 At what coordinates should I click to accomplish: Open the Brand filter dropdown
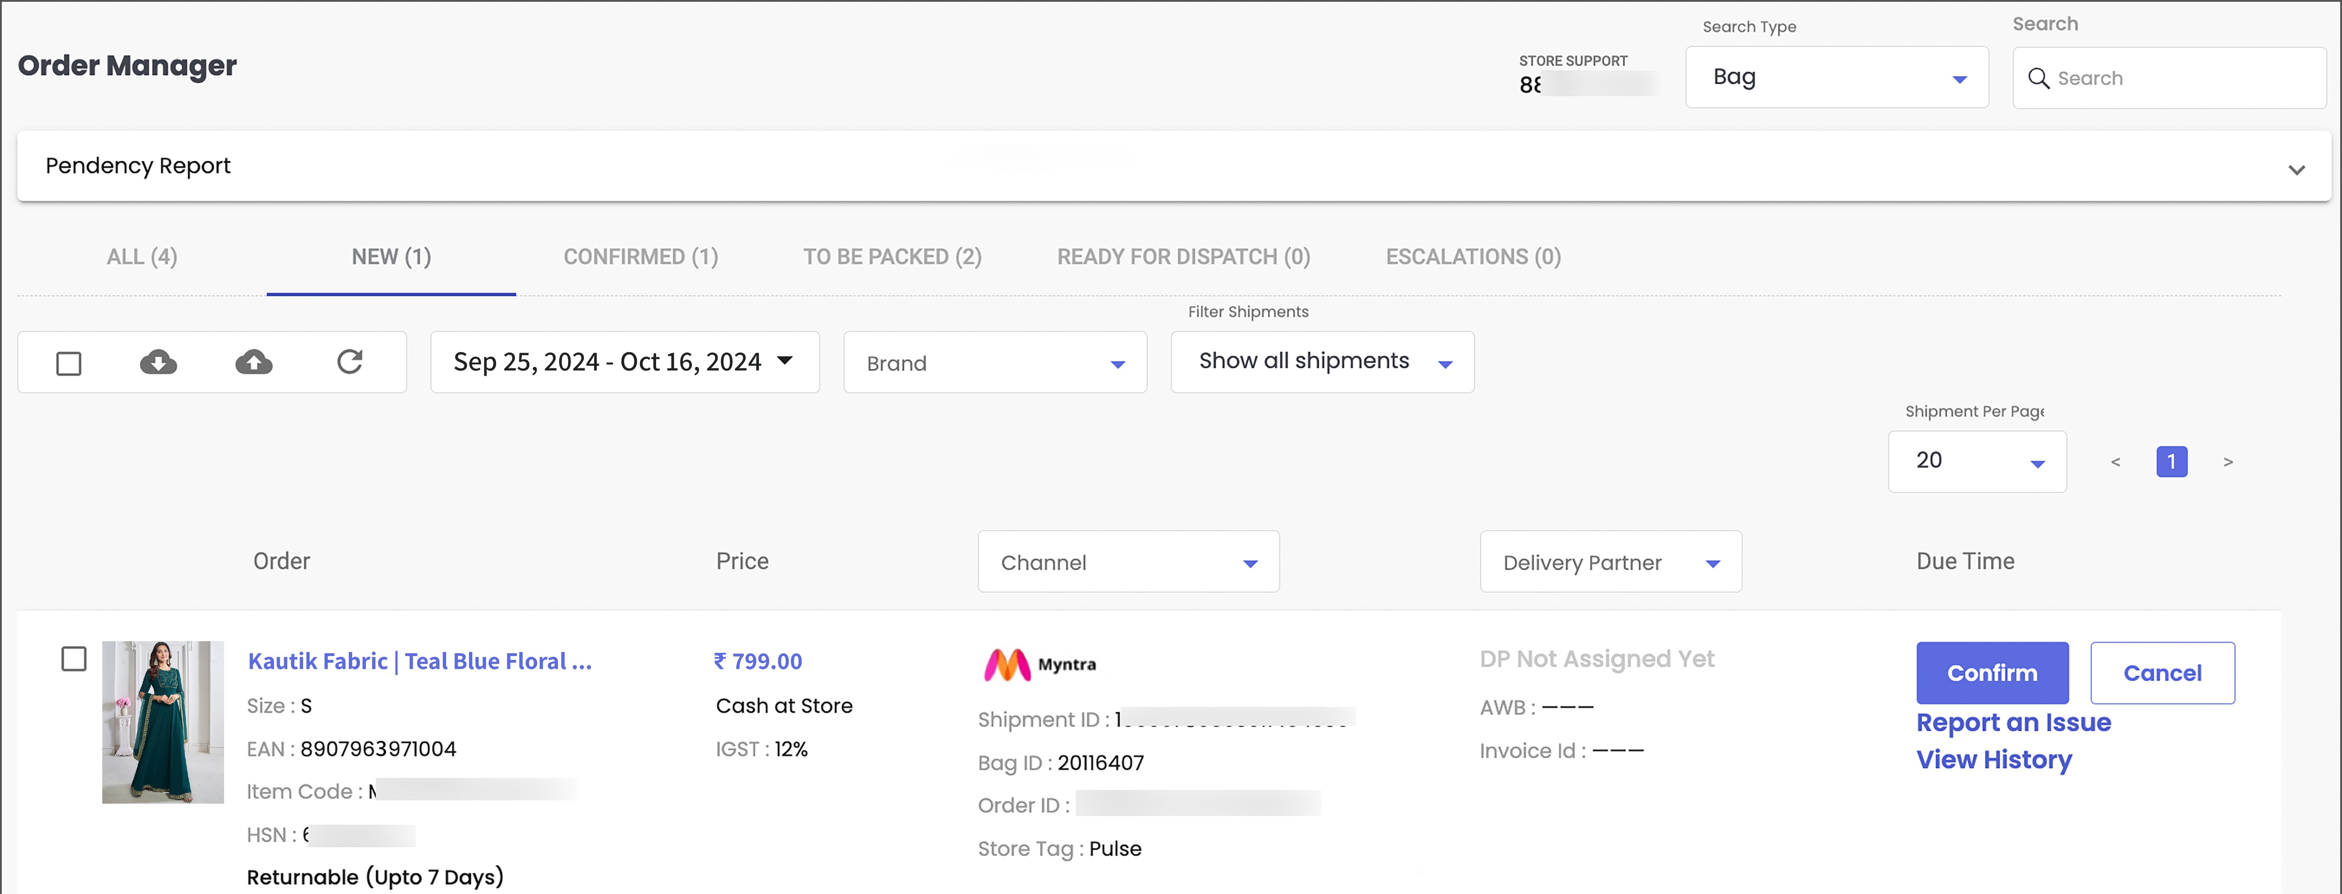[x=995, y=363]
